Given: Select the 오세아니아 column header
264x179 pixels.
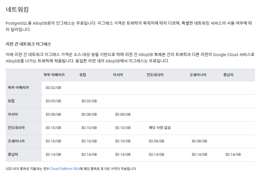Looking at the screenshot, I should [x=198, y=75].
